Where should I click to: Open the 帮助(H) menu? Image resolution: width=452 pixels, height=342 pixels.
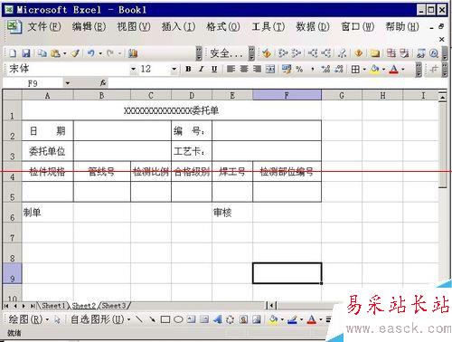[402, 27]
